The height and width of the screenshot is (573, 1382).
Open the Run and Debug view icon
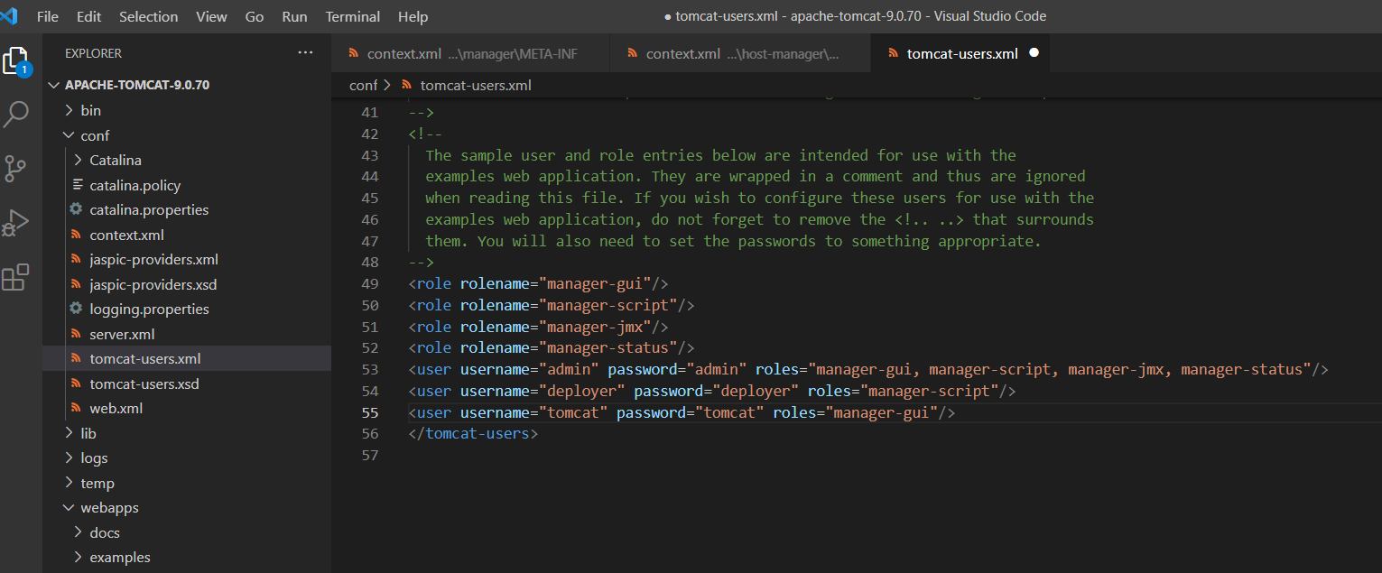[x=16, y=222]
